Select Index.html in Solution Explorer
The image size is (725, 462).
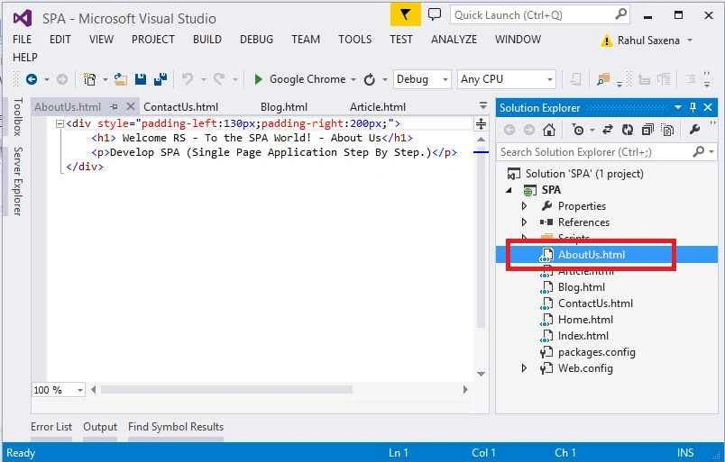(x=583, y=336)
